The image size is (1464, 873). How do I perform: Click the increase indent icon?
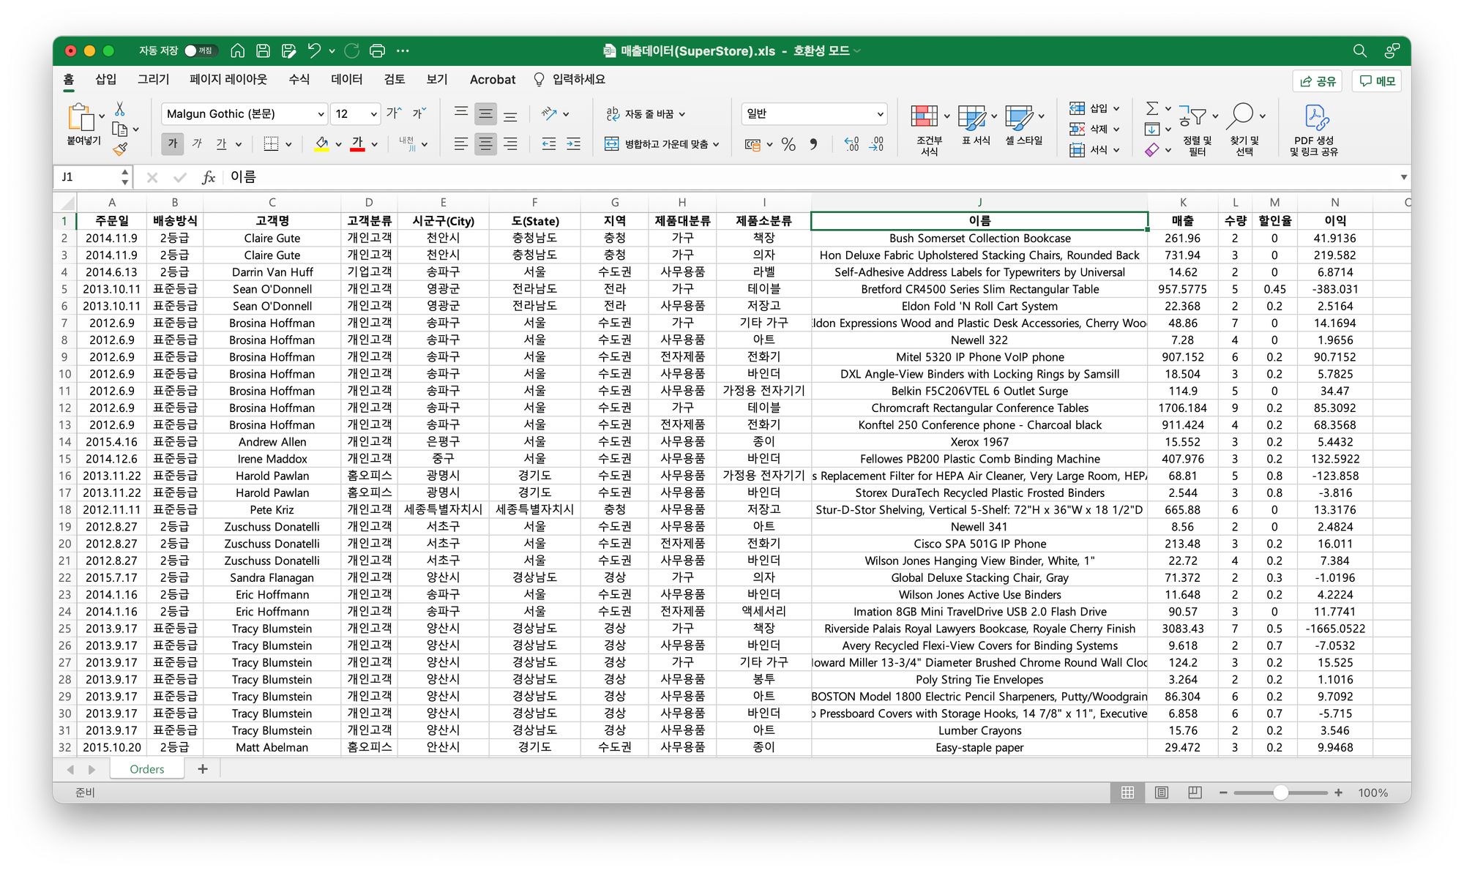coord(573,144)
